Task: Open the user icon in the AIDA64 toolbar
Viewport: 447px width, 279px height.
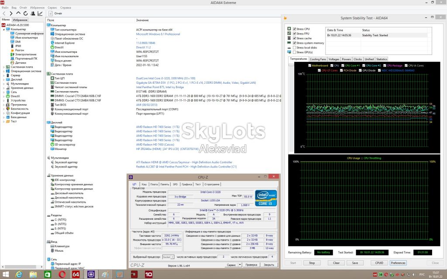Action: (x=33, y=14)
